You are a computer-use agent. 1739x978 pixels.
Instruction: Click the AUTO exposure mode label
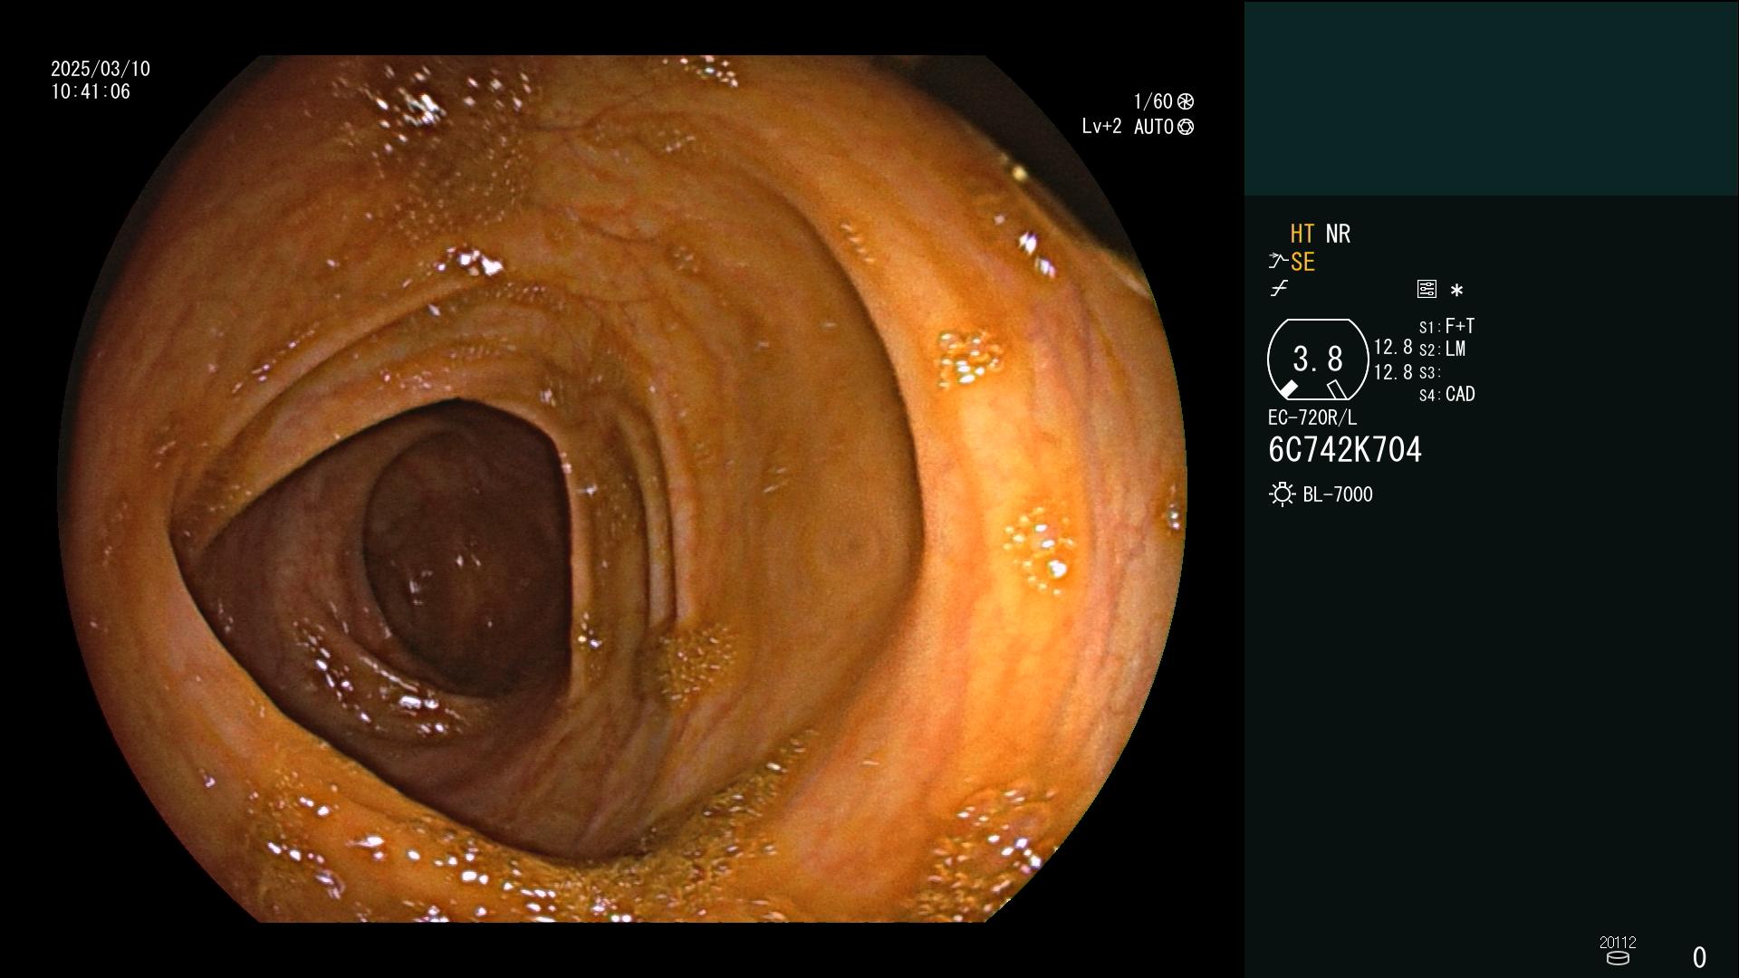1154,127
